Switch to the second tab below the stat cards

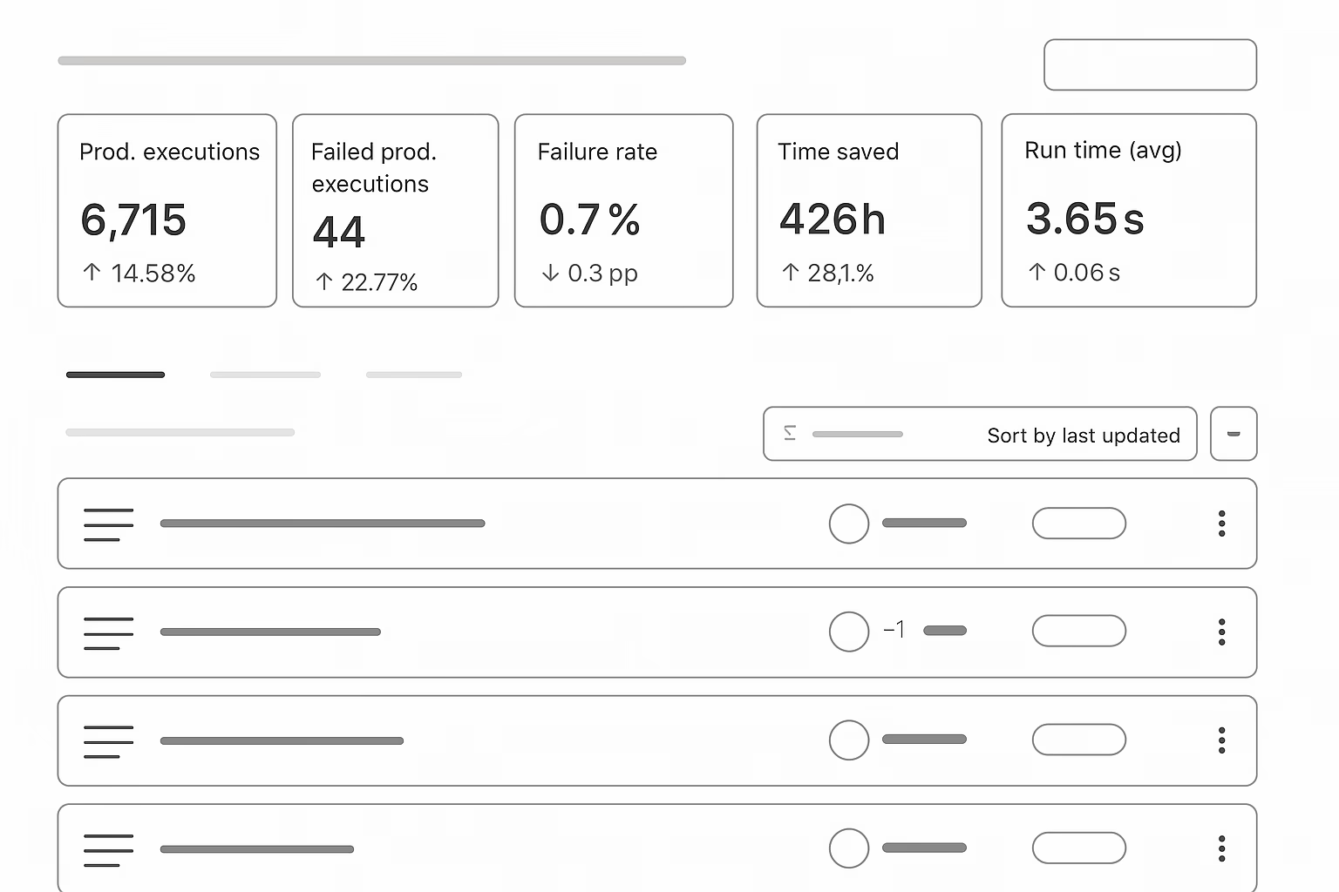click(x=265, y=375)
